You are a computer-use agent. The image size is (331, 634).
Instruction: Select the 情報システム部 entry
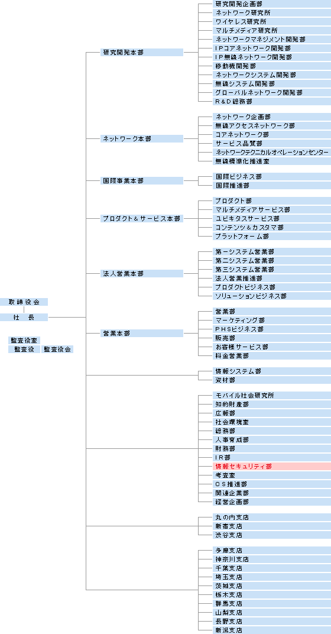(x=271, y=371)
